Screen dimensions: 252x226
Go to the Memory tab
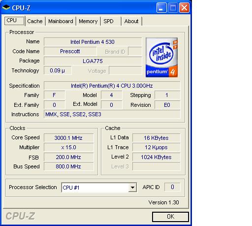click(x=88, y=21)
